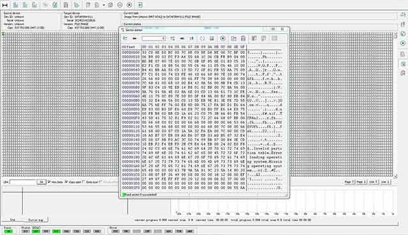Viewport: 408px width, 235px height.
Task: Click the circle-with-dot record icon in main toolbar
Action: 129,5
